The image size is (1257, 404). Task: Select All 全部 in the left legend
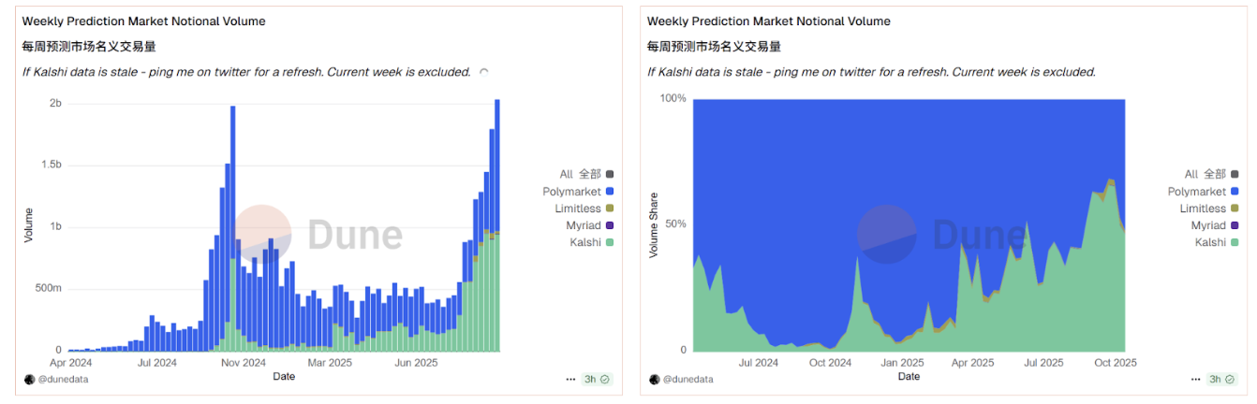[579, 174]
